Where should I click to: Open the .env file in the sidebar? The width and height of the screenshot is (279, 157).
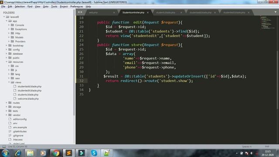pos(15,123)
